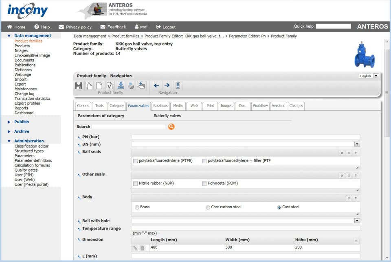Click the first circle icon in Ball seals header

pos(342,153)
